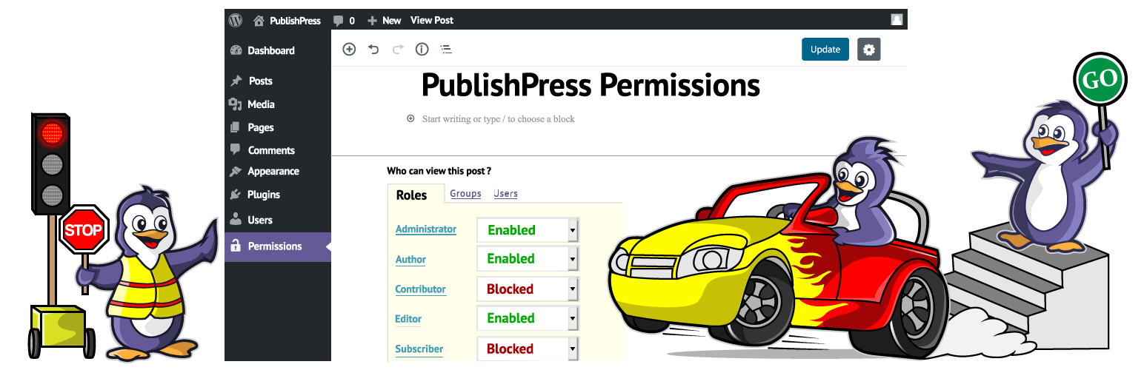Click the Comments speech bubble sidebar icon
The height and width of the screenshot is (370, 1144).
[236, 149]
